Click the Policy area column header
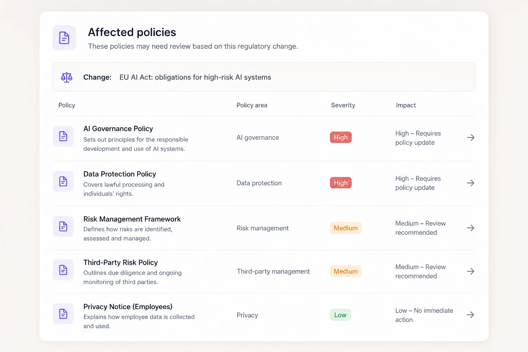Screen dimensions: 528x352 pyautogui.click(x=252, y=105)
